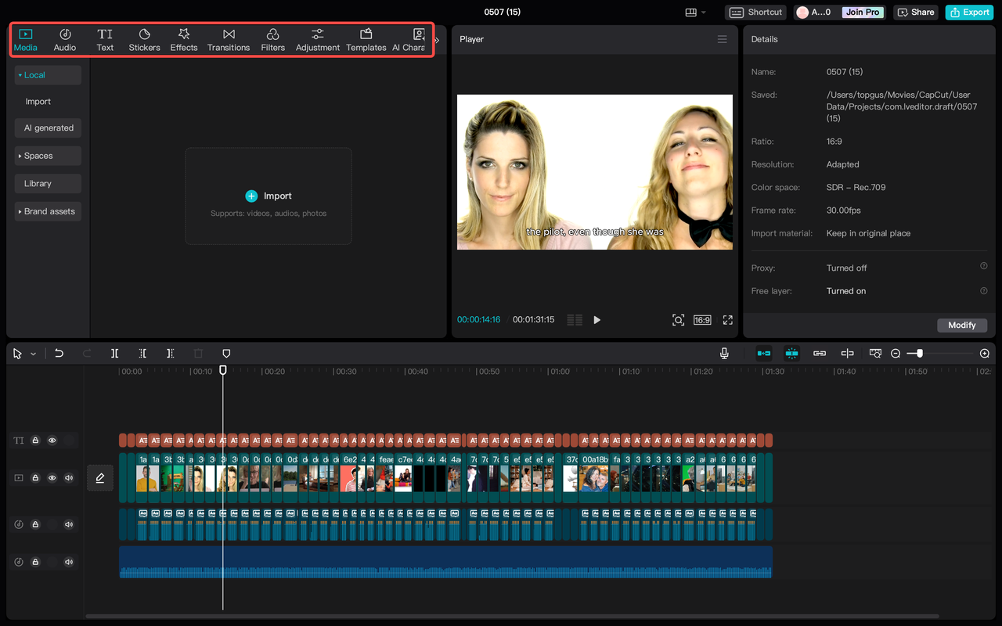The width and height of the screenshot is (1002, 626).
Task: Start recording a voiceover with the microphone
Action: 724,353
